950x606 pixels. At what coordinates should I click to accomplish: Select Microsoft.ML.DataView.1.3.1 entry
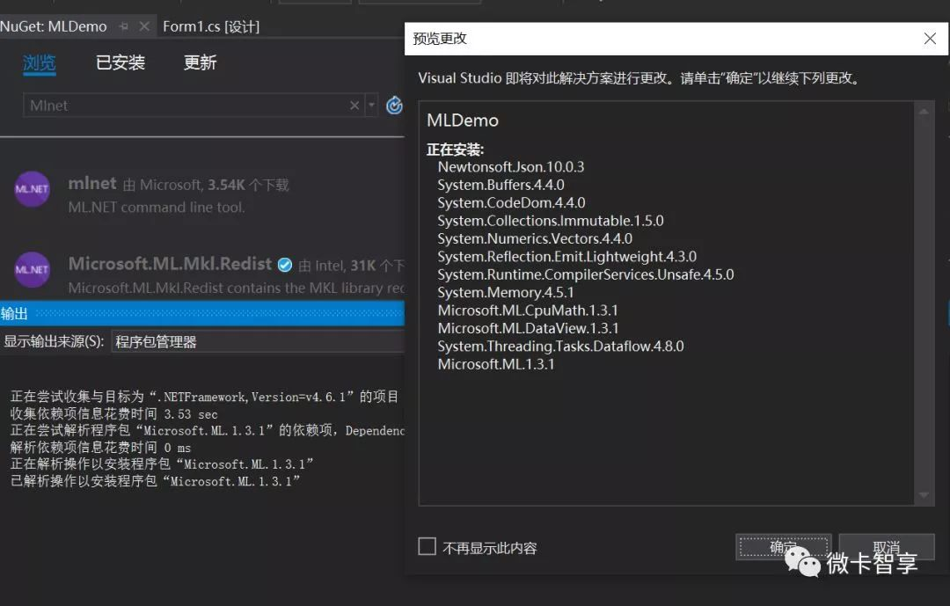(x=529, y=328)
